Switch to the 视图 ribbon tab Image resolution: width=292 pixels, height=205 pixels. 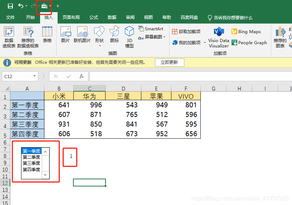point(149,17)
